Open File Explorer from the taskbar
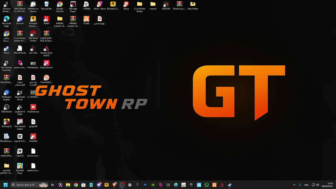 point(68,185)
